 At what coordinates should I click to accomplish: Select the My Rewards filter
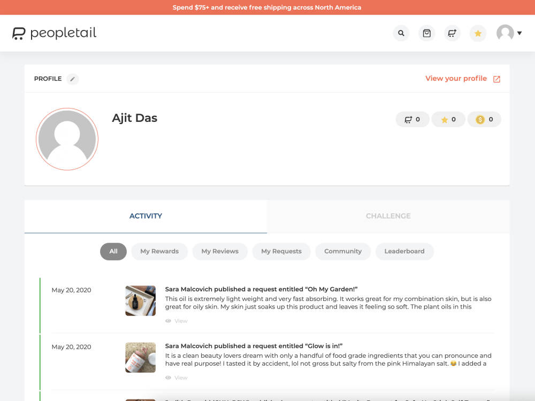pos(159,251)
